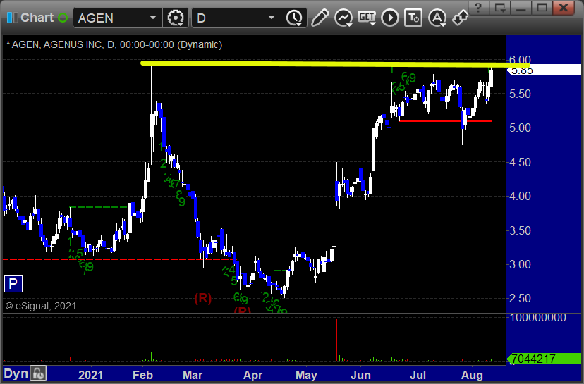Viewport: 584px width, 384px height.
Task: Click the chart title AGEN, AGENUS INC
Action: (x=114, y=44)
